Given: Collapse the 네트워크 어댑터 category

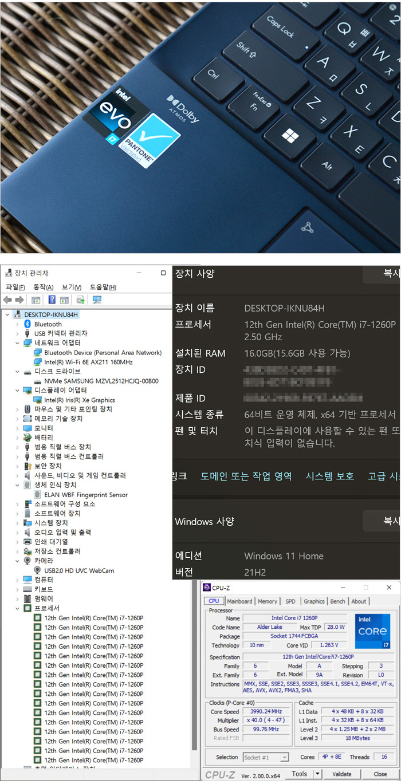Looking at the screenshot, I should click(x=18, y=343).
